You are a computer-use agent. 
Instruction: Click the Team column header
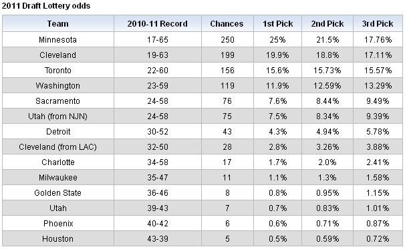[x=58, y=24]
